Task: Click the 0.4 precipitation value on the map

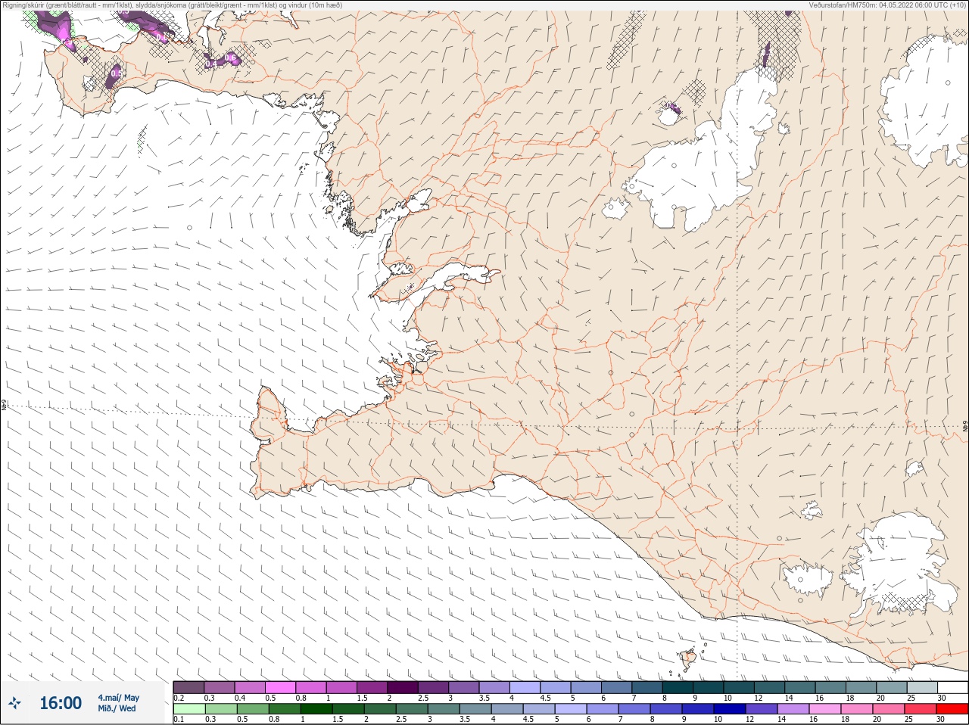Action: (211, 64)
